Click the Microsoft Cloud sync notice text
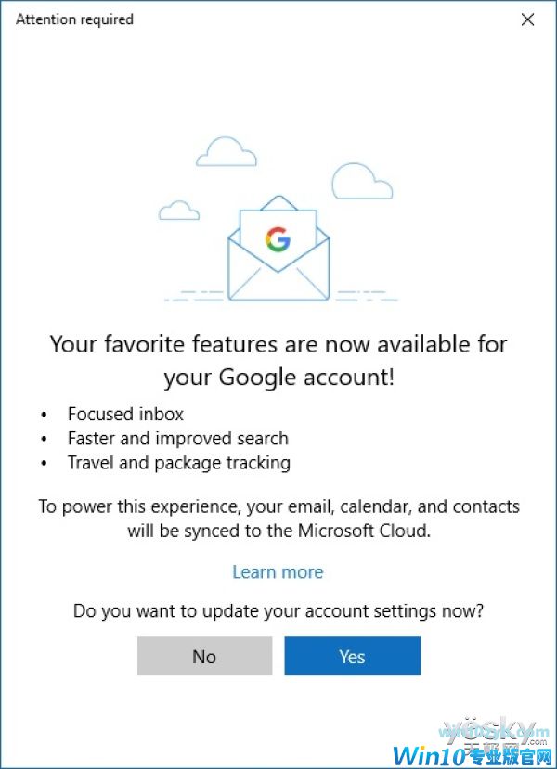557x769 pixels. [278, 519]
